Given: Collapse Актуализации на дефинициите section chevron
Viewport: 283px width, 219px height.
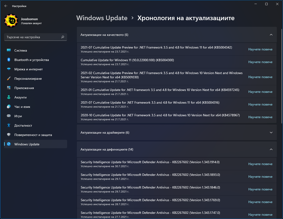Looking at the screenshot, I should pyautogui.click(x=271, y=149).
